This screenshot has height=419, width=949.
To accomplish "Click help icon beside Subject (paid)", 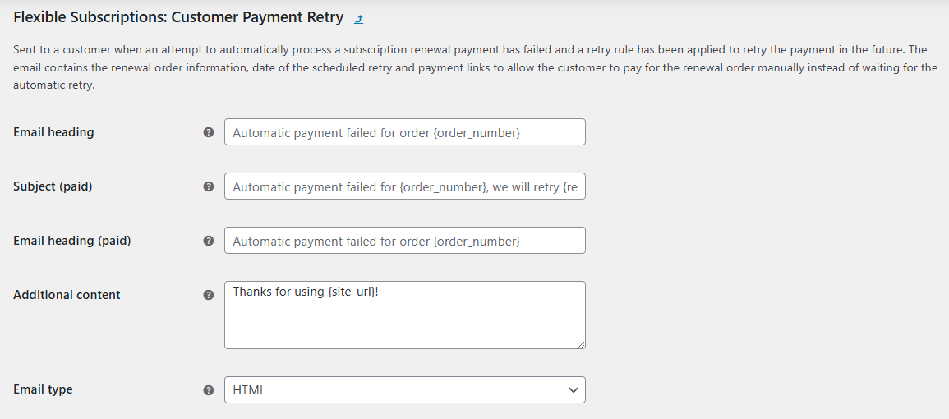I will tap(209, 186).
